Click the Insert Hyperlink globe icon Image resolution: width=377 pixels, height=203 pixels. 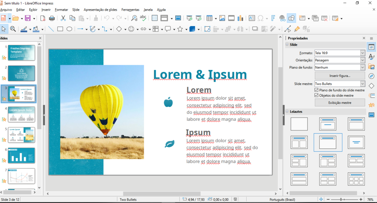[282, 18]
